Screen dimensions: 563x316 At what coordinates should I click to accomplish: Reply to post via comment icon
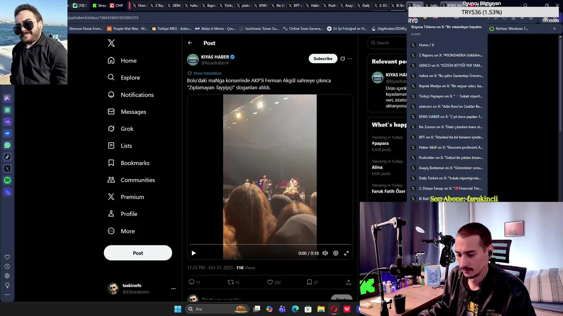[x=191, y=282]
